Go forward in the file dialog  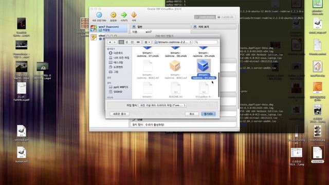[115, 42]
